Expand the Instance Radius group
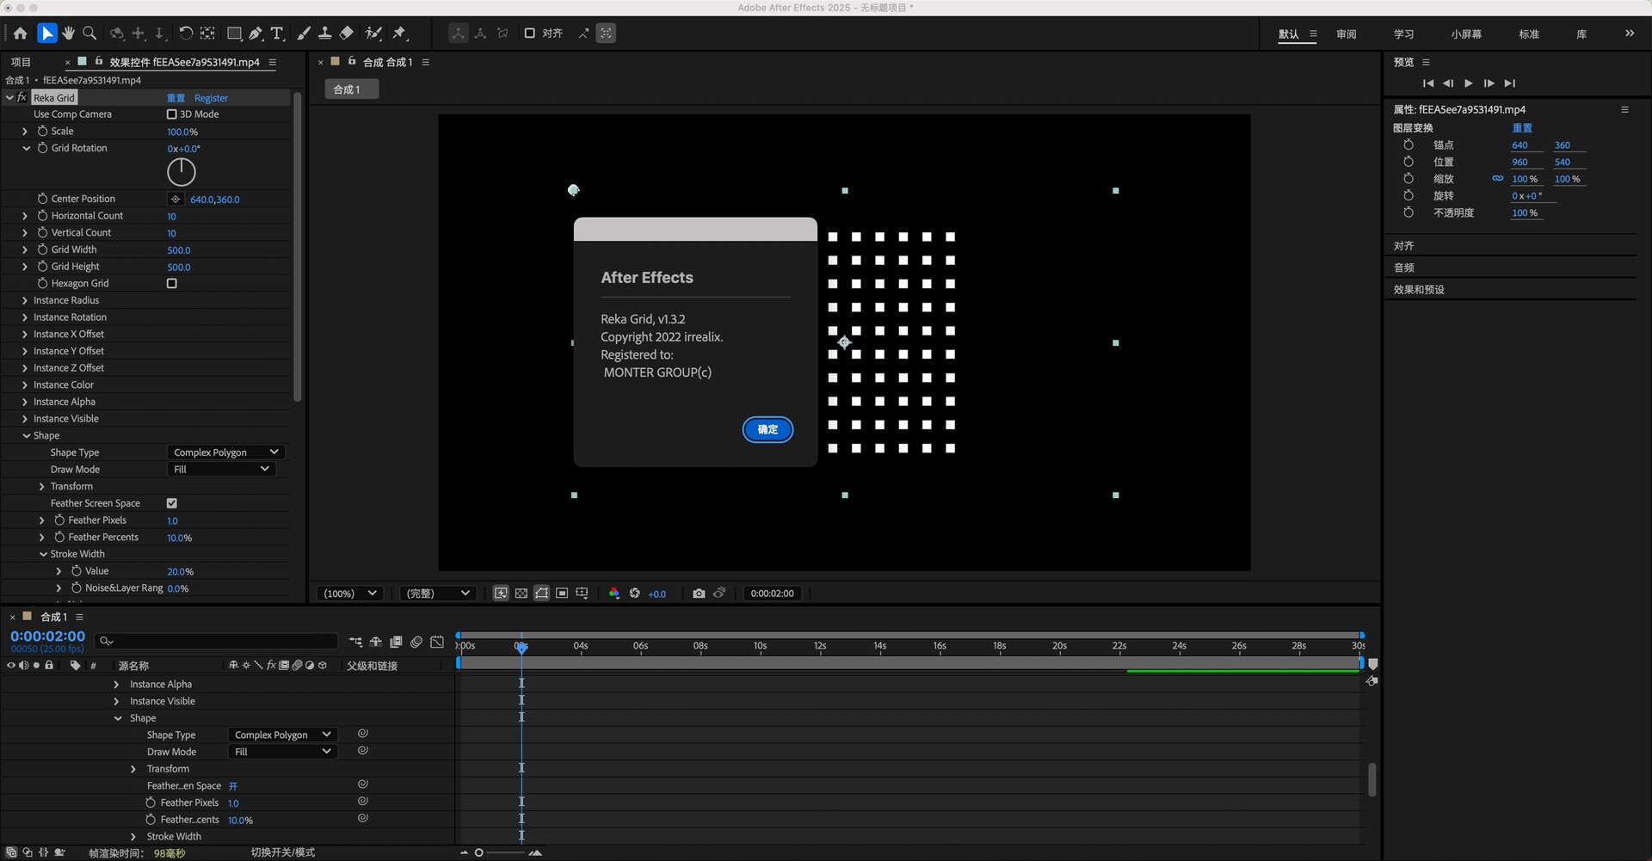The width and height of the screenshot is (1652, 861). (25, 300)
